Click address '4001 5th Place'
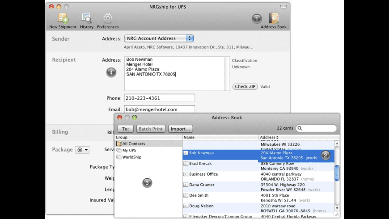This screenshot has width=389, height=219. coord(275,195)
